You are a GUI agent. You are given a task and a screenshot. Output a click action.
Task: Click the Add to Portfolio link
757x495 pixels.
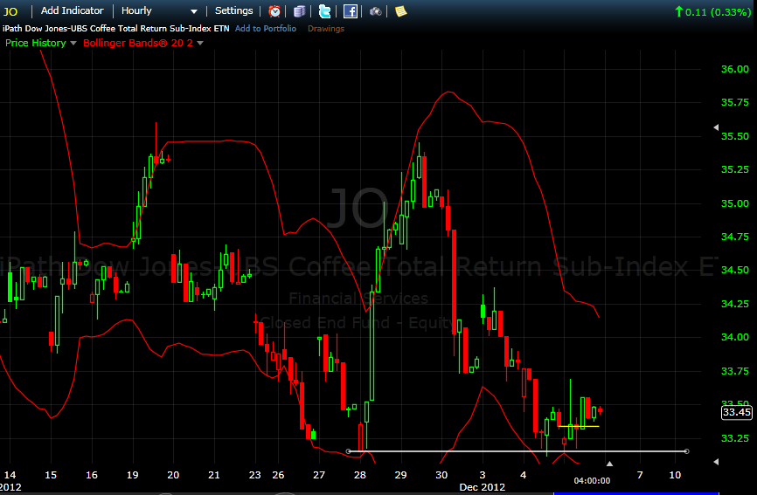click(266, 29)
